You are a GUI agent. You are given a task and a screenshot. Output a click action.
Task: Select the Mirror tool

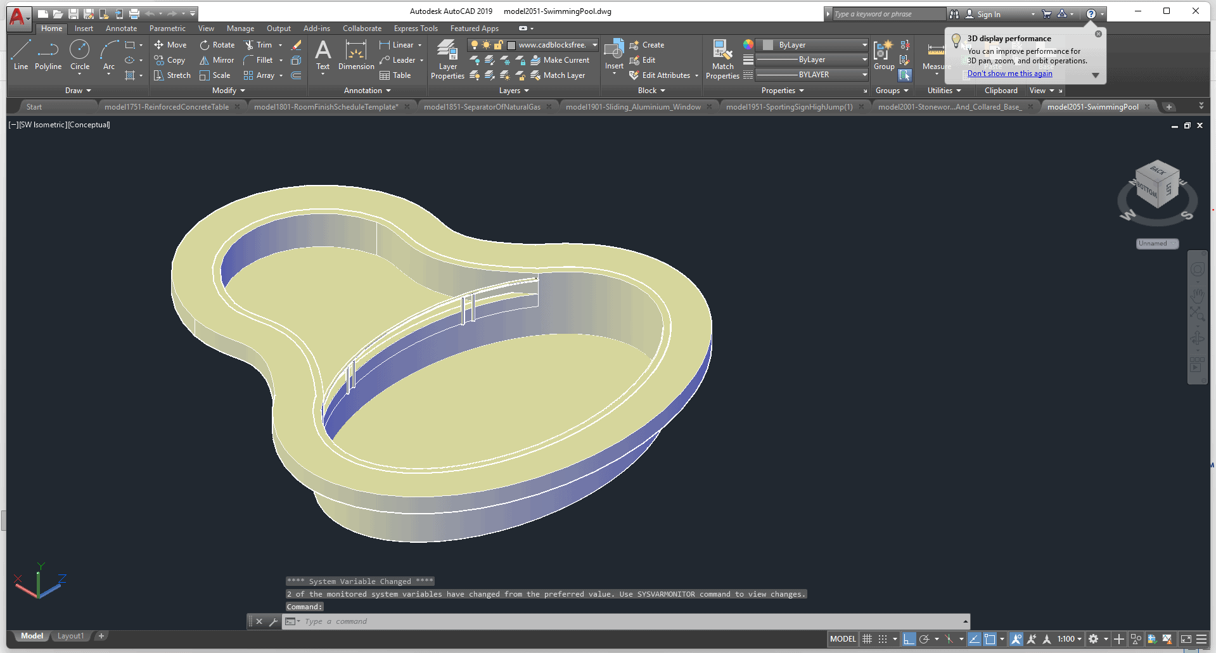point(217,60)
